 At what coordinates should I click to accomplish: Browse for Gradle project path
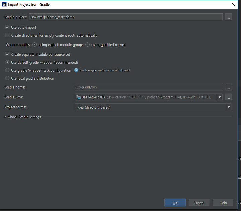point(228,17)
